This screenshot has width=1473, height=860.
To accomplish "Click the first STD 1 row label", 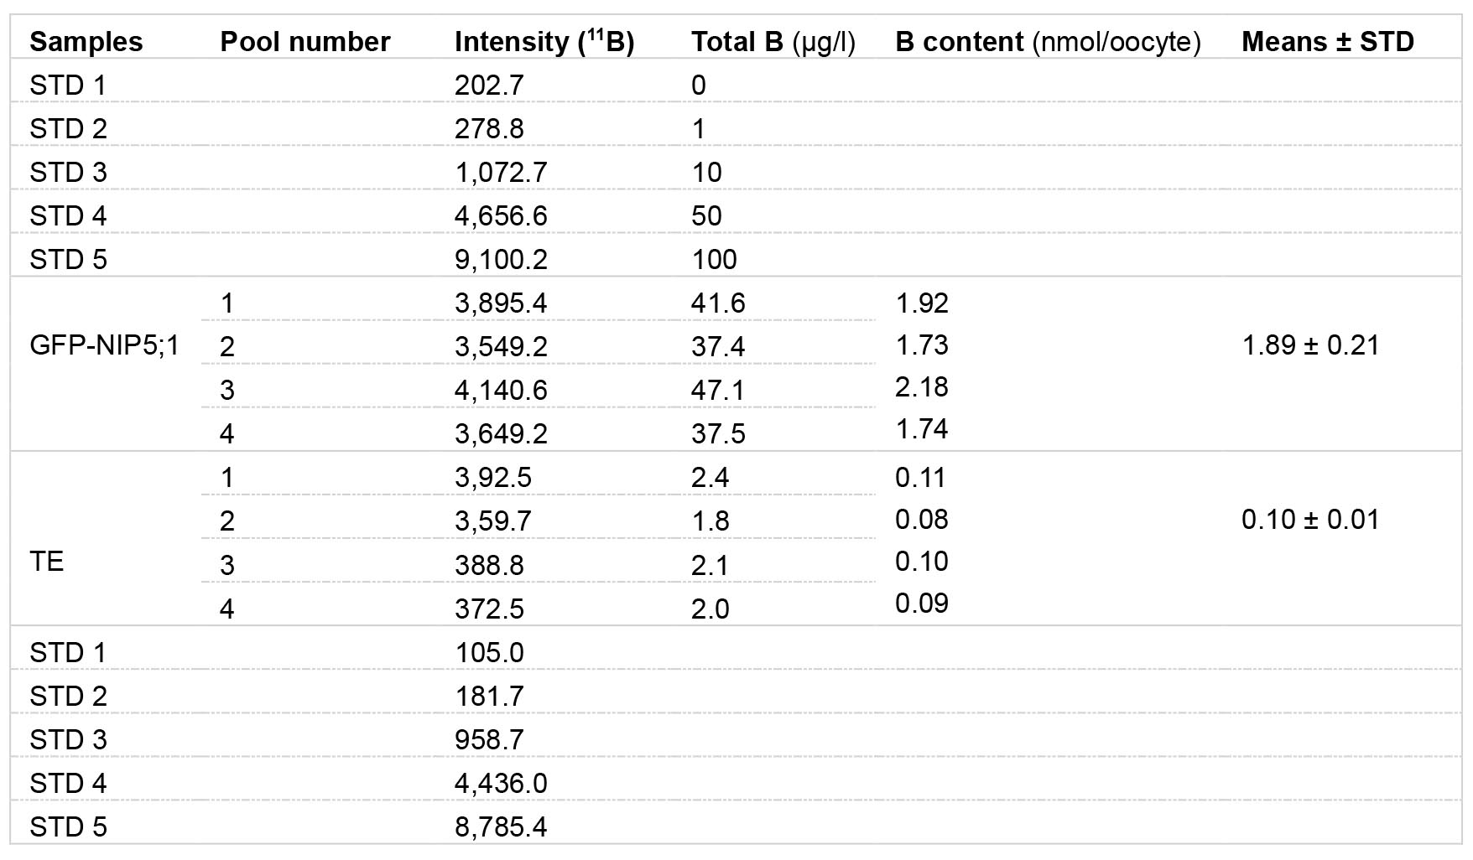I will click(68, 85).
